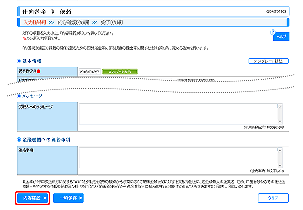Click message box scrollbar down arrow

pyautogui.click(x=280, y=122)
